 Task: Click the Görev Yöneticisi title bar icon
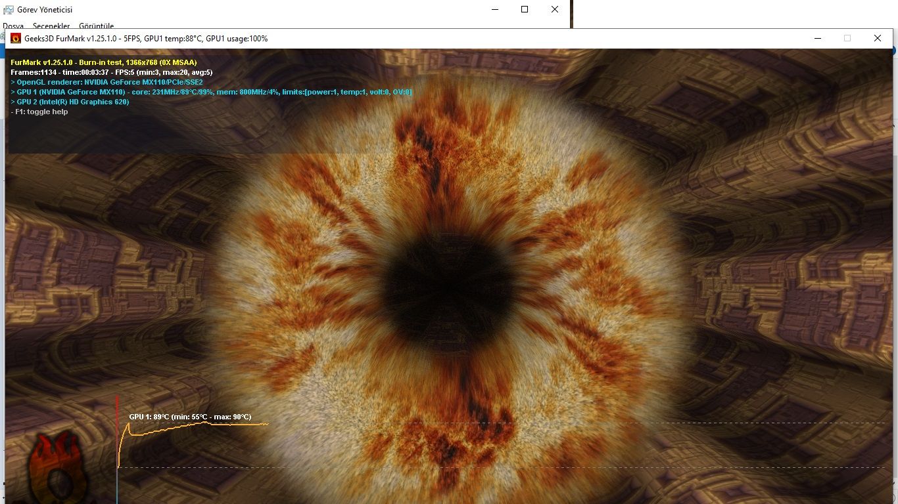(9, 10)
